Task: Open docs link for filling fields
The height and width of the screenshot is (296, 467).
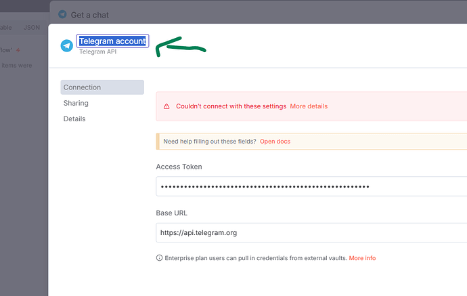Action: coord(275,141)
